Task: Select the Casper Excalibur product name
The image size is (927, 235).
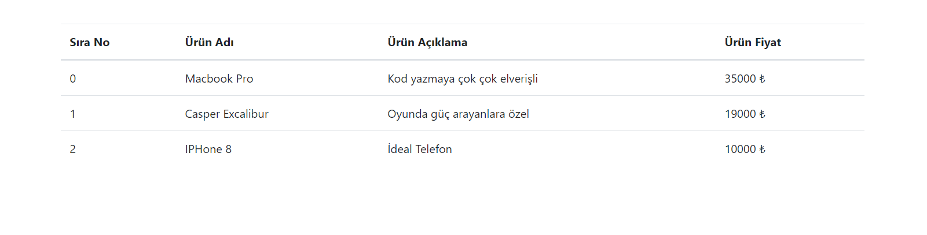Action: pyautogui.click(x=227, y=114)
